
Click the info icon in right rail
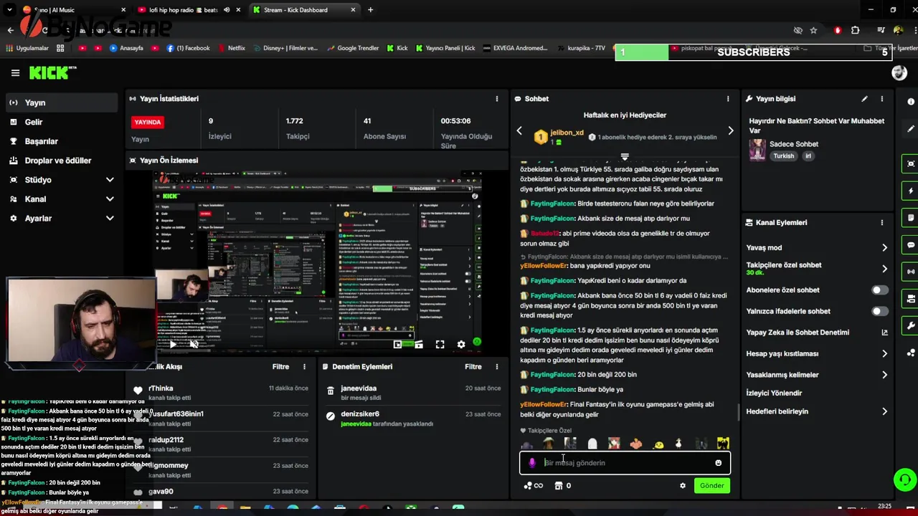pyautogui.click(x=911, y=102)
